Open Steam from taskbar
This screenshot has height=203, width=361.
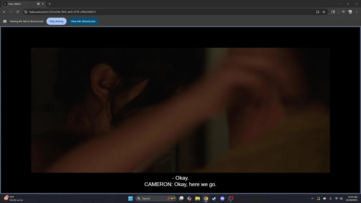click(214, 198)
